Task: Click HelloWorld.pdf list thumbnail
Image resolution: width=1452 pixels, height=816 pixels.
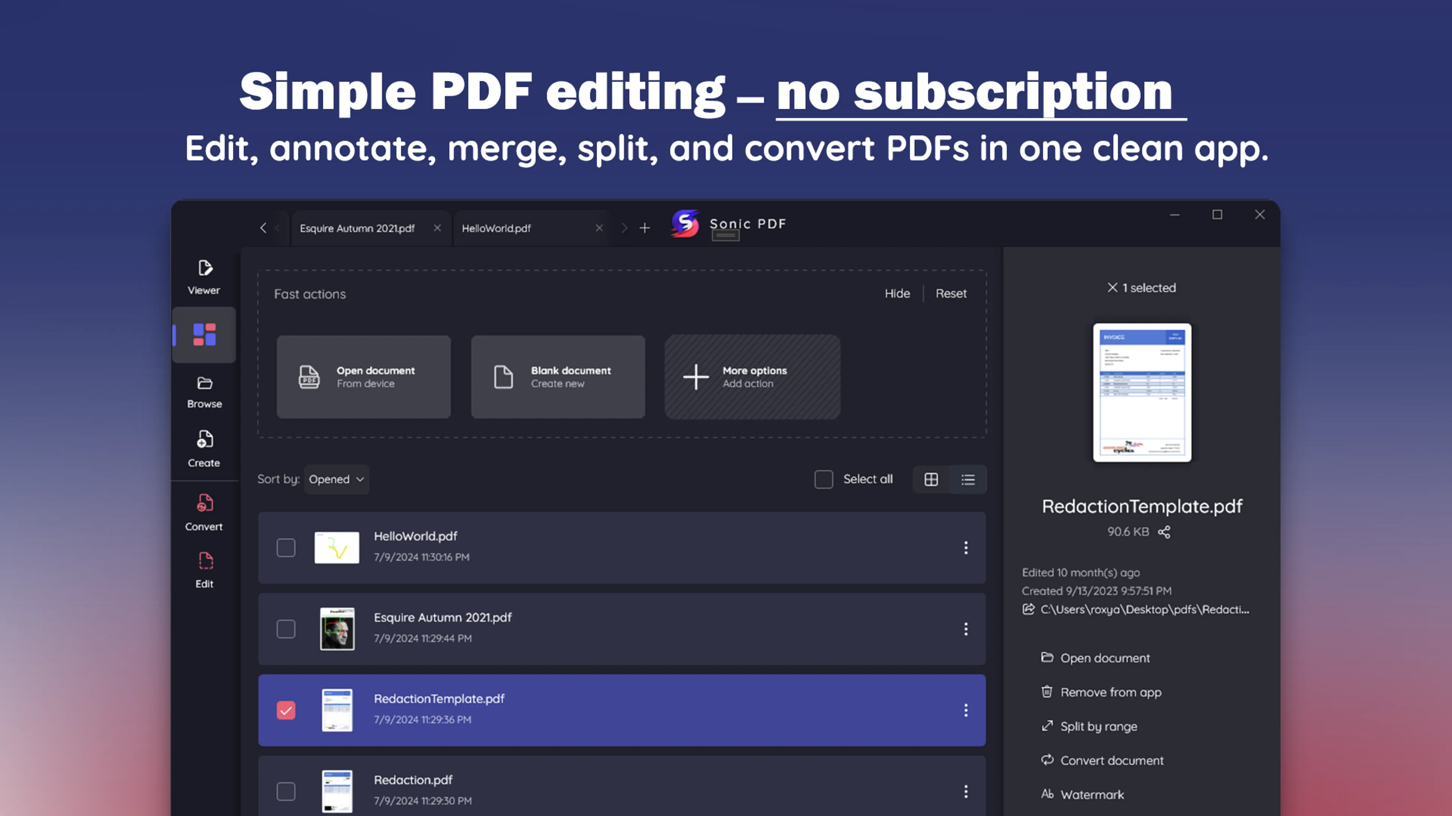Action: tap(337, 547)
